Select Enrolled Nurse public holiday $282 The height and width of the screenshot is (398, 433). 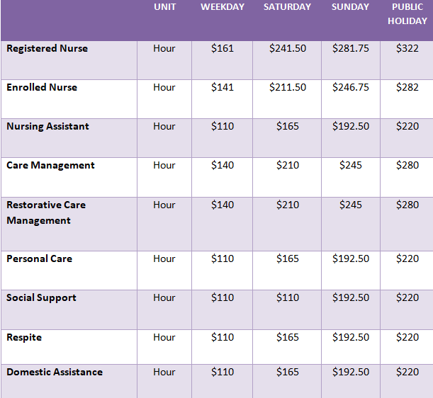tap(407, 87)
